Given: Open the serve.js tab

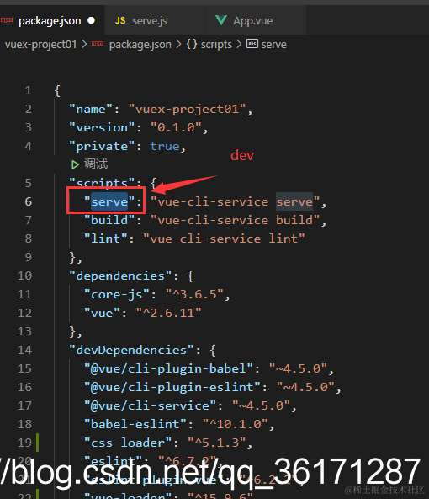Looking at the screenshot, I should [x=155, y=21].
